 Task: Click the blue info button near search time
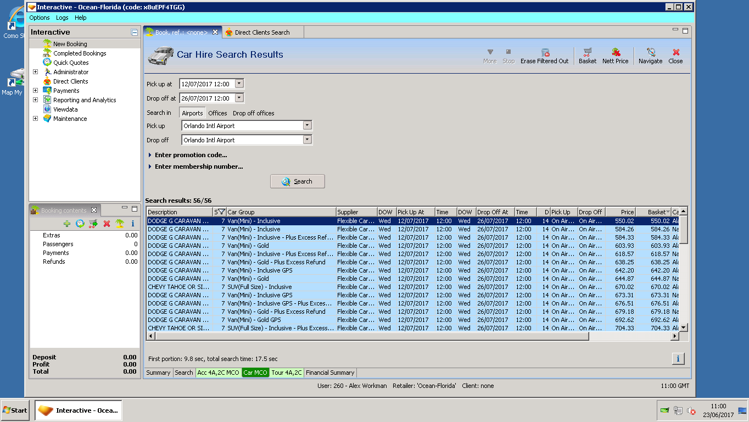coord(678,359)
